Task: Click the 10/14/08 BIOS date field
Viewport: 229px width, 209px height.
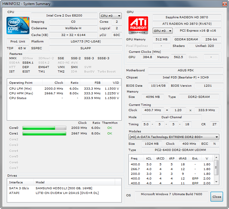Action: pos(158,85)
